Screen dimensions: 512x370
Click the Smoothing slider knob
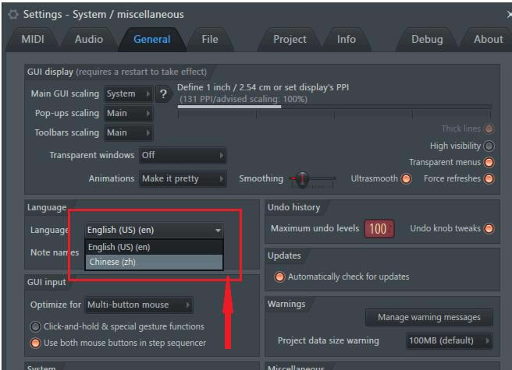pyautogui.click(x=300, y=179)
